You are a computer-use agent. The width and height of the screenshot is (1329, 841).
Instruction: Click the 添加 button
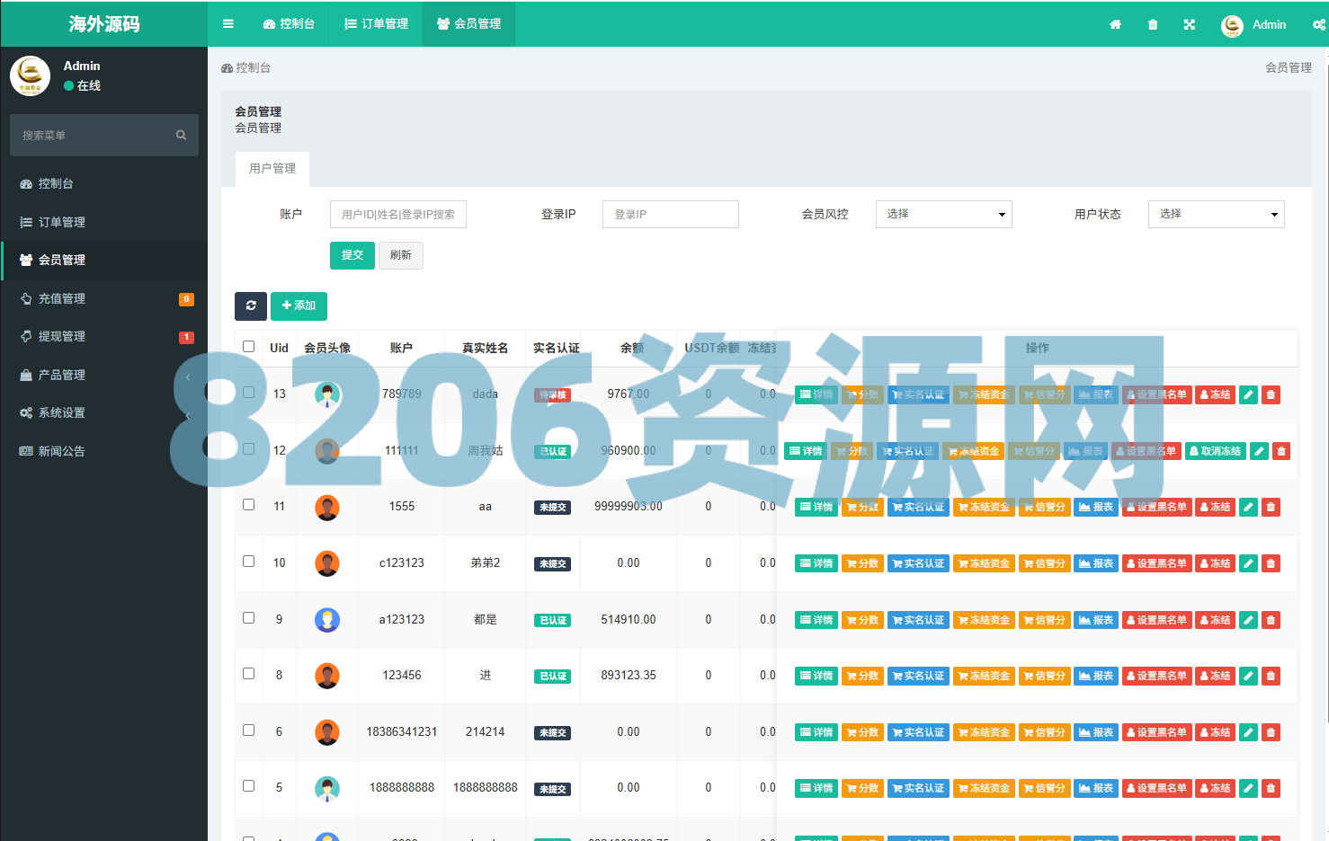click(x=299, y=305)
